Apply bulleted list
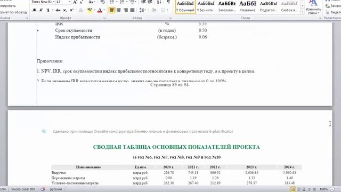The width and height of the screenshot is (341, 192). click(112, 2)
